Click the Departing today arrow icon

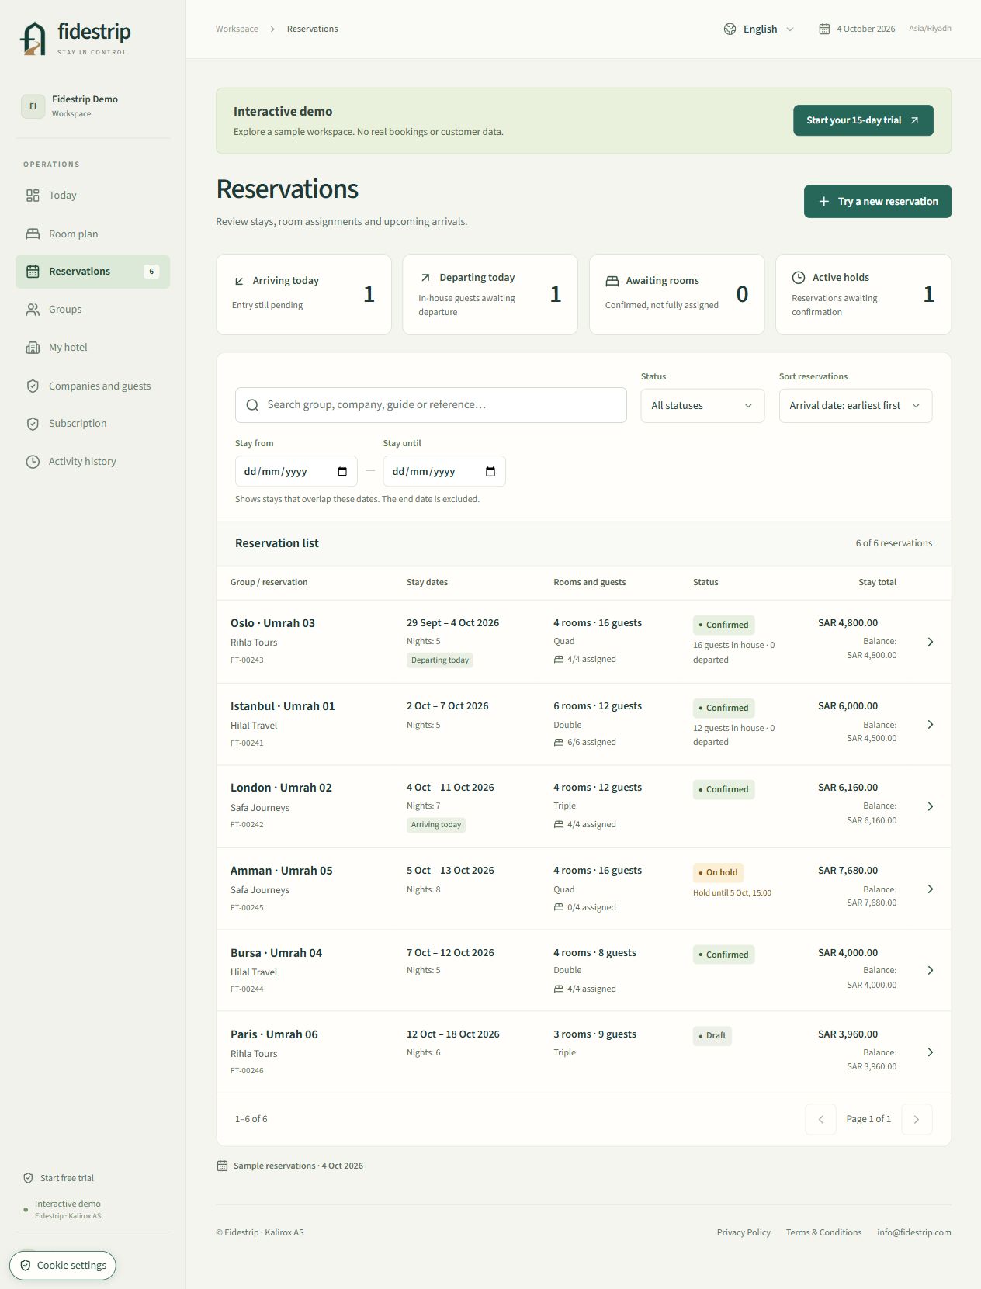click(425, 277)
